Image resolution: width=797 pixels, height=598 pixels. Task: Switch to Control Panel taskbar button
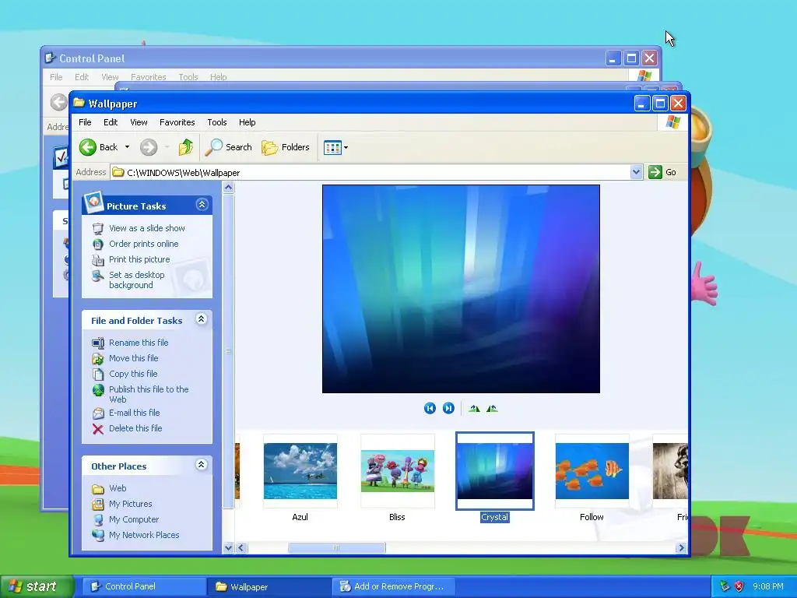point(144,587)
